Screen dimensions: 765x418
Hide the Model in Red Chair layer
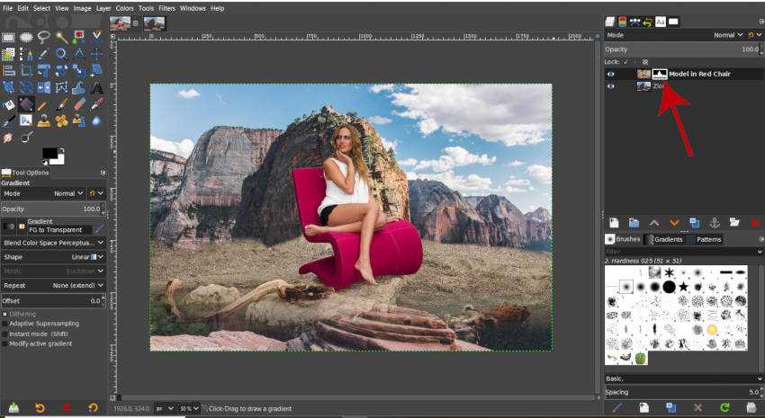click(611, 74)
